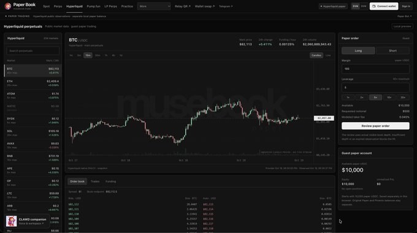The image size is (417, 233).
Task: Set chart timeframe to 1h
Action: point(106,55)
